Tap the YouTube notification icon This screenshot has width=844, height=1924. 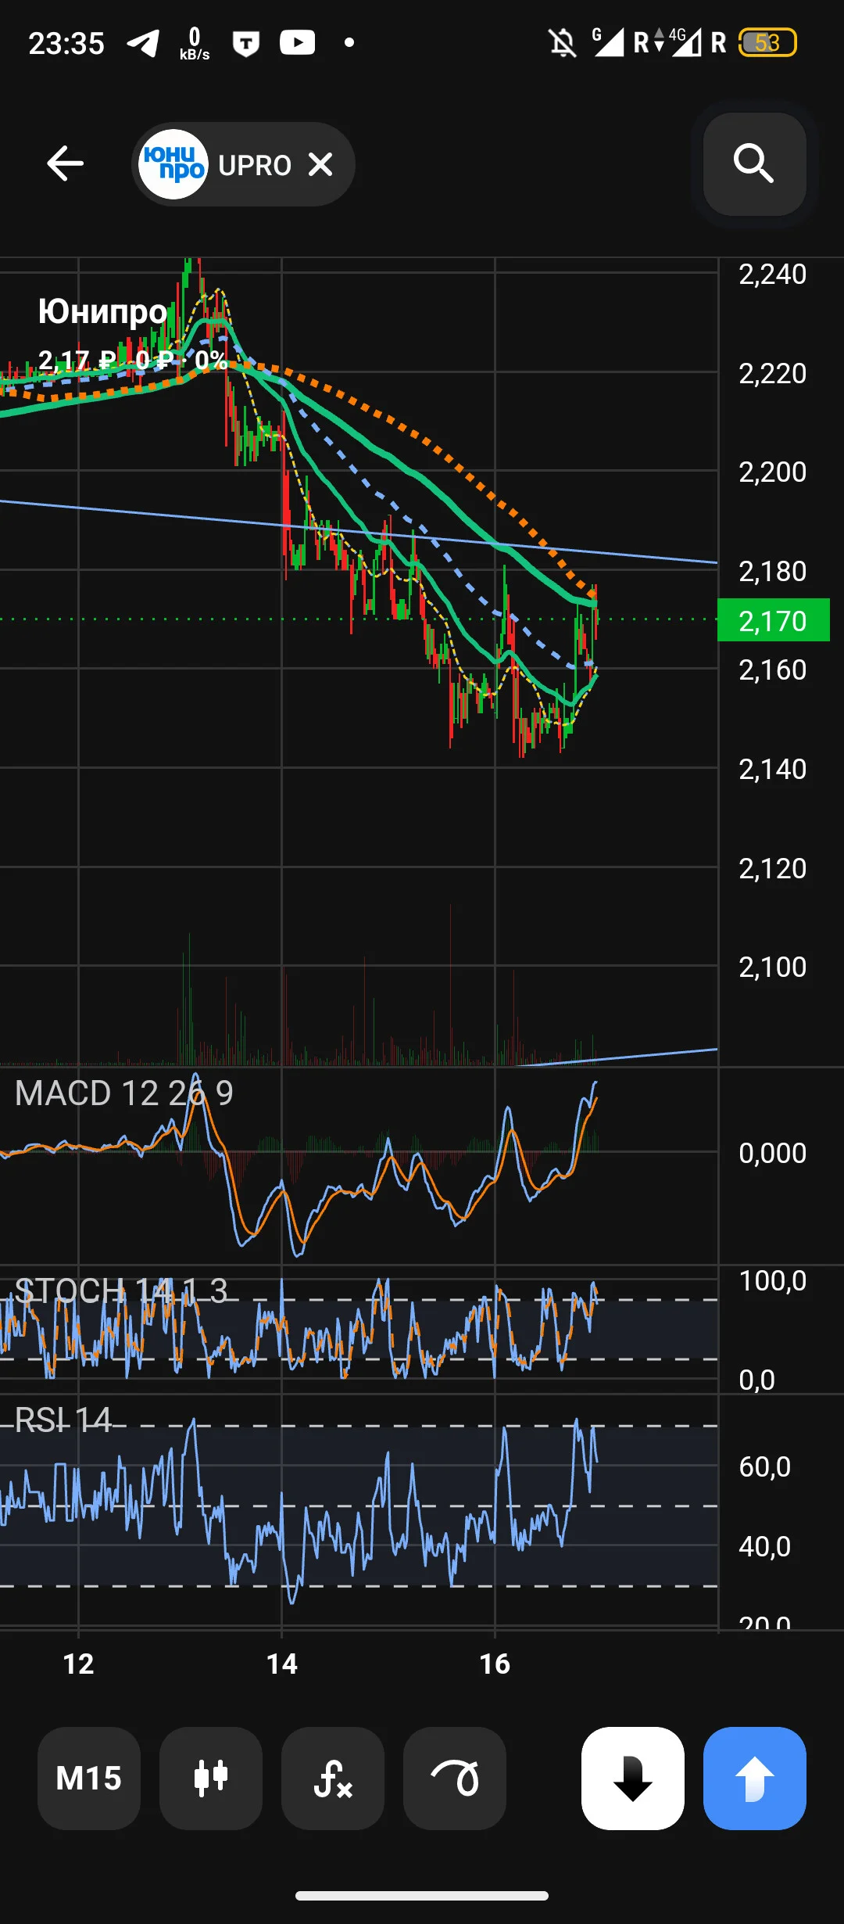click(x=298, y=42)
